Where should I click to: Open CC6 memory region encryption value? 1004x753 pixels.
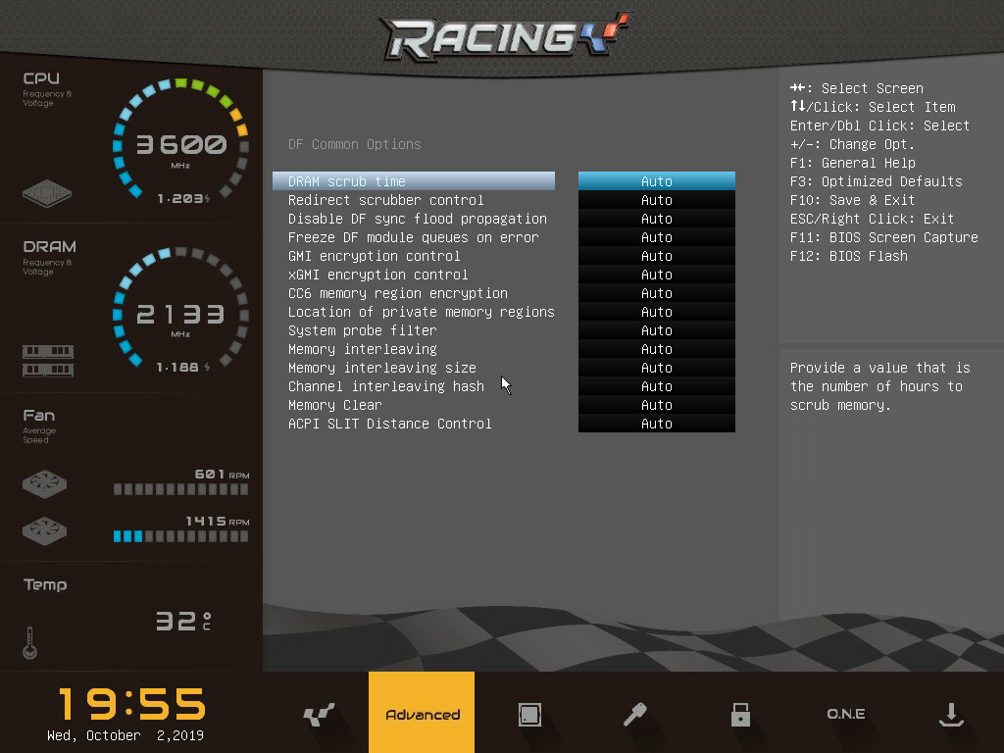pos(656,292)
